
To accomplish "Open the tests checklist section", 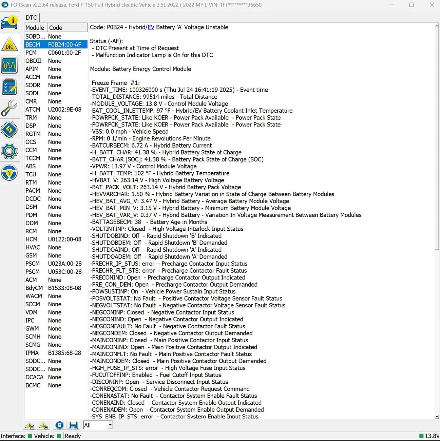I will [9, 87].
